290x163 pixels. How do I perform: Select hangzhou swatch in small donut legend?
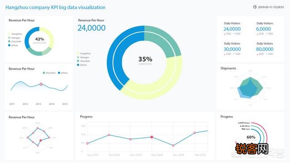point(9,34)
